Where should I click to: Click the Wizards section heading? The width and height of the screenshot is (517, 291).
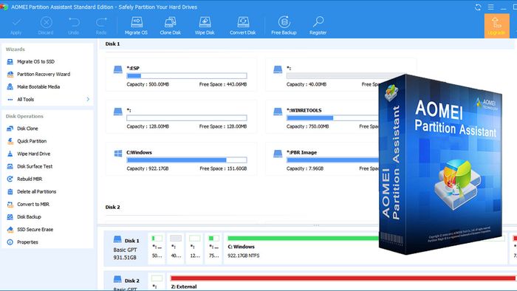(x=16, y=49)
